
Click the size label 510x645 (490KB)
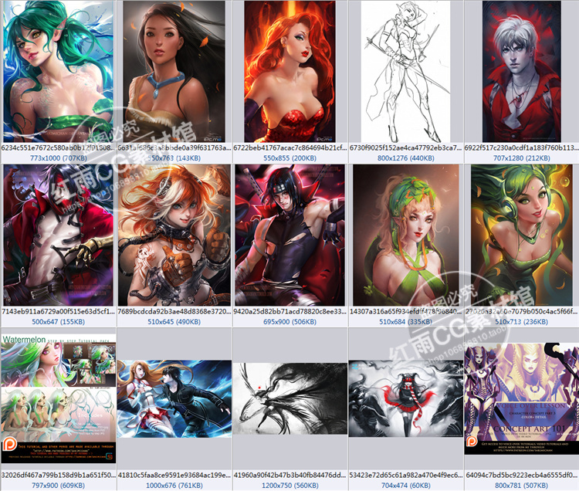coord(174,322)
